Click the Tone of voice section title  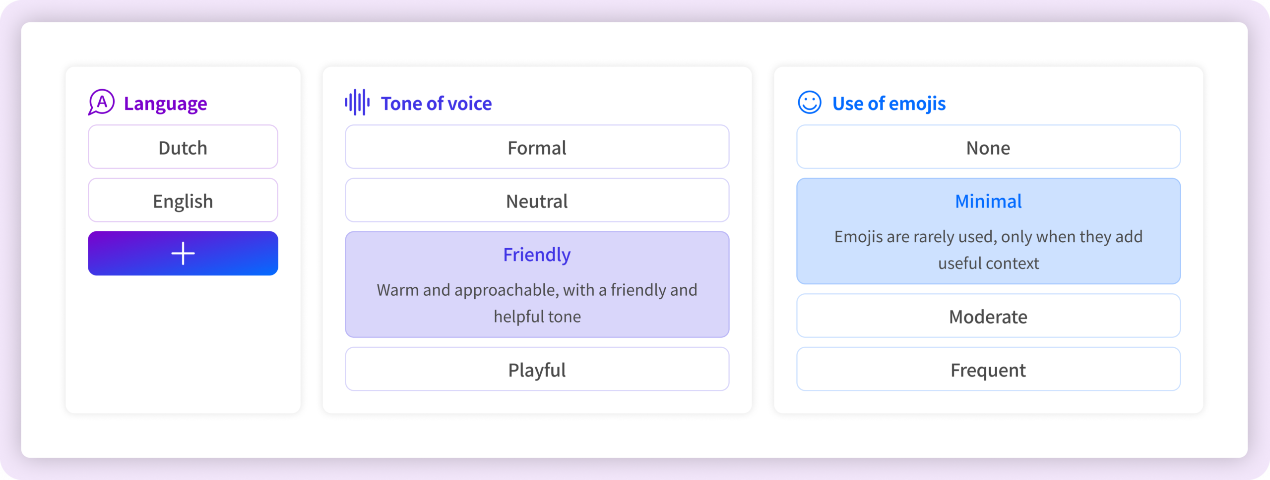coord(436,104)
